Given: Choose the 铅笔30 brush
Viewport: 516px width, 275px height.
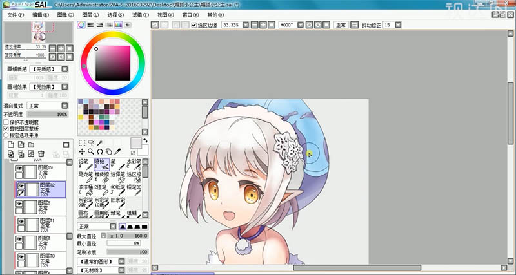Looking at the screenshot, I should (134, 190).
